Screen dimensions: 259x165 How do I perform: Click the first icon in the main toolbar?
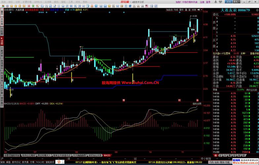point(3,6)
